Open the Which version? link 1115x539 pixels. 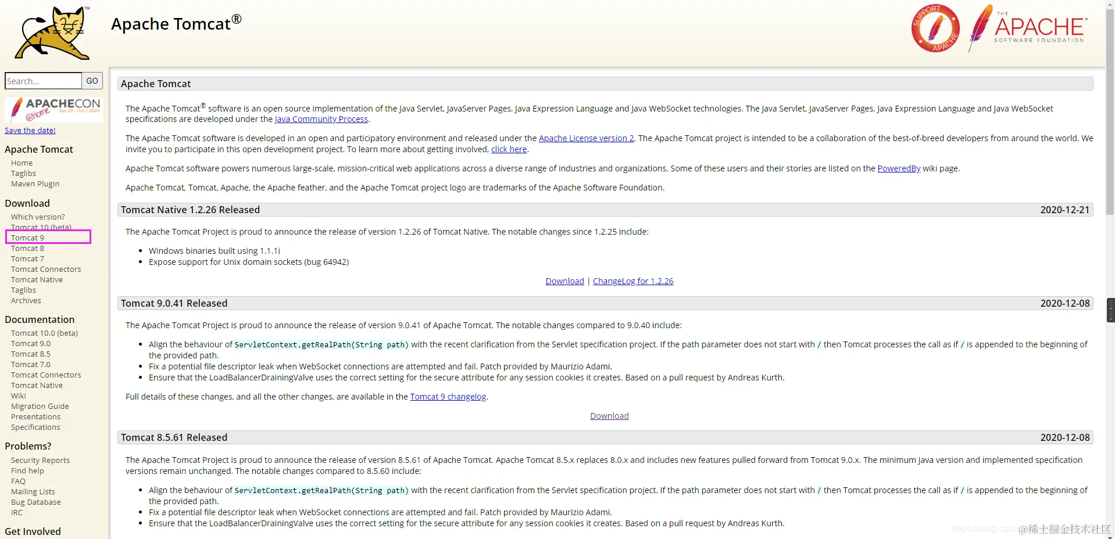38,217
